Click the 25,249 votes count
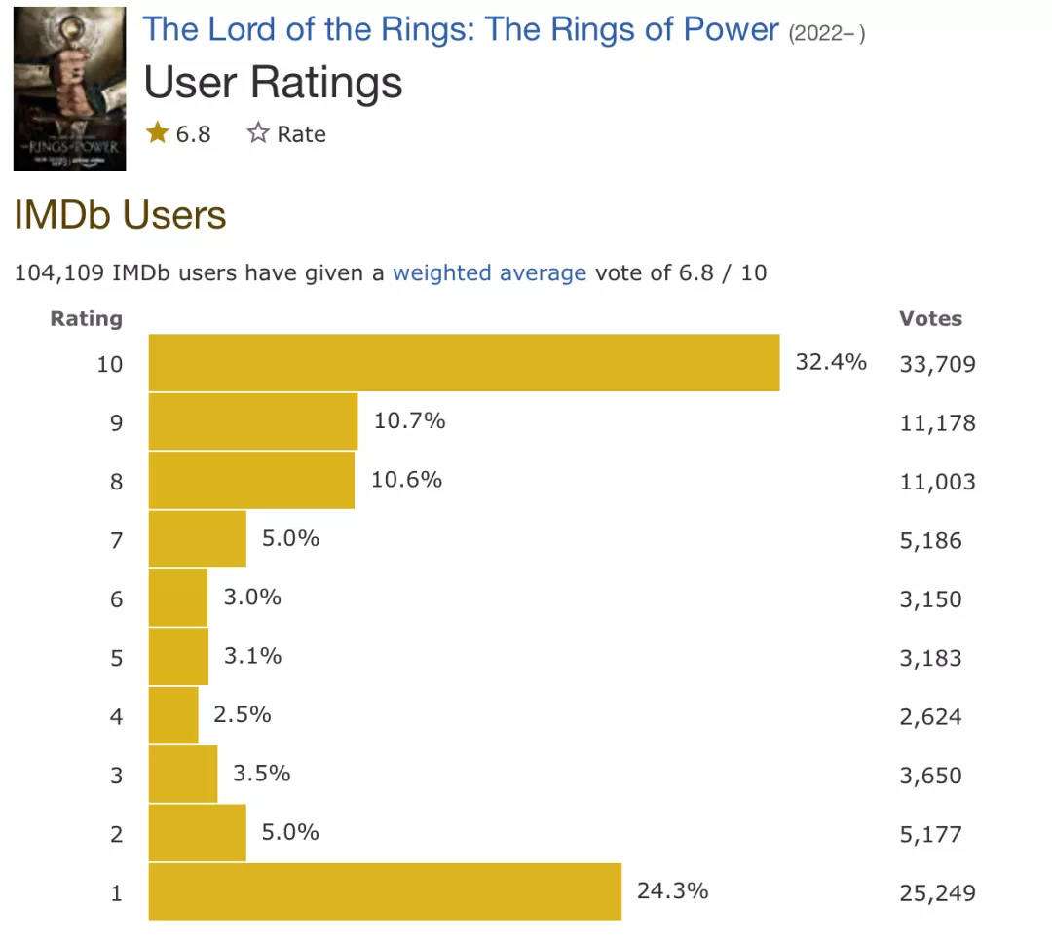The height and width of the screenshot is (942, 1052). [x=937, y=893]
